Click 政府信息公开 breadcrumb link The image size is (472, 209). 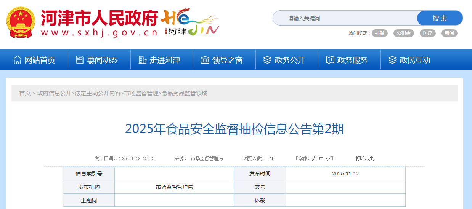tap(54, 93)
